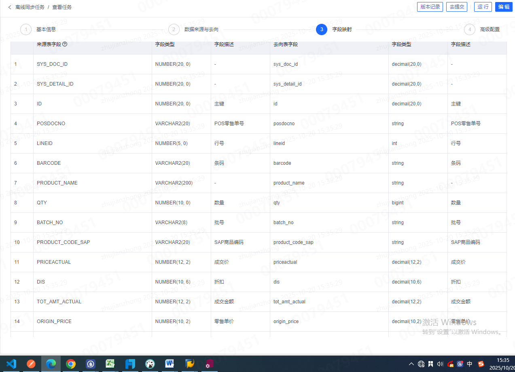
Task: Open Visual Studio Code from the taskbar
Action: pyautogui.click(x=11, y=364)
